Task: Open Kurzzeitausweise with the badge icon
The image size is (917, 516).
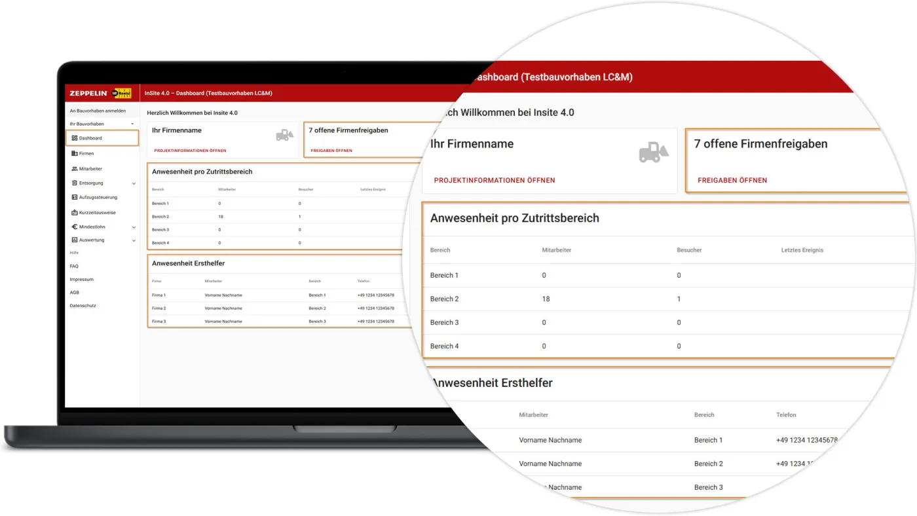Action: pos(75,212)
